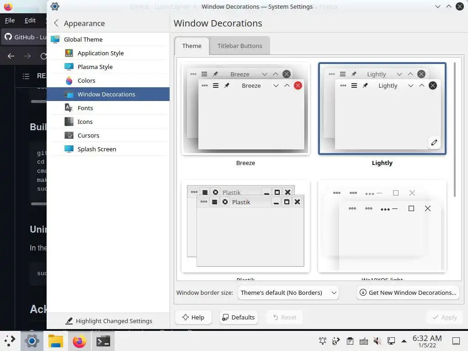Open the KDE application launcher
The image size is (468, 351).
click(x=10, y=341)
